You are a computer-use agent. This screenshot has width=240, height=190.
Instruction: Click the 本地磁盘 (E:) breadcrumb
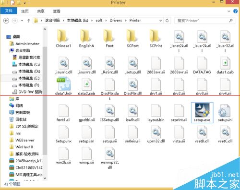click(77, 20)
